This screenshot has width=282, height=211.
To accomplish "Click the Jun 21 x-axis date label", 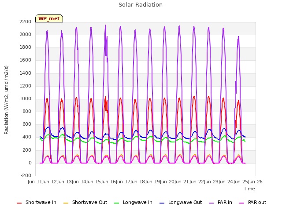I will [182, 182].
